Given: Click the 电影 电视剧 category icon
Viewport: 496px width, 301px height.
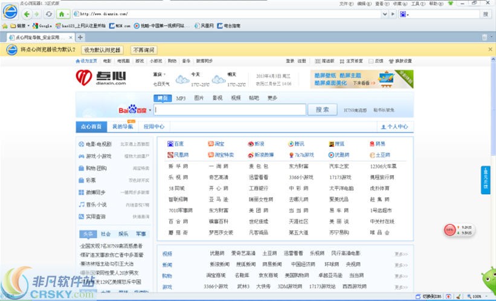Looking at the screenshot, I should [x=82, y=144].
